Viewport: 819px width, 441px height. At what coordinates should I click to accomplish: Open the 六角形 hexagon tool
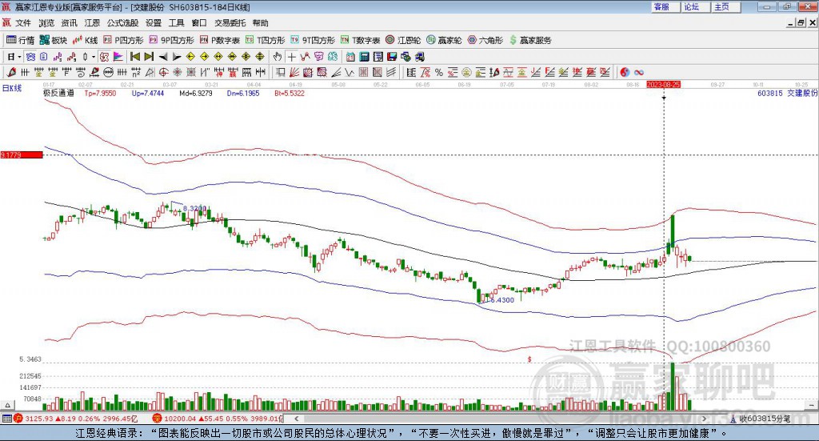click(485, 40)
